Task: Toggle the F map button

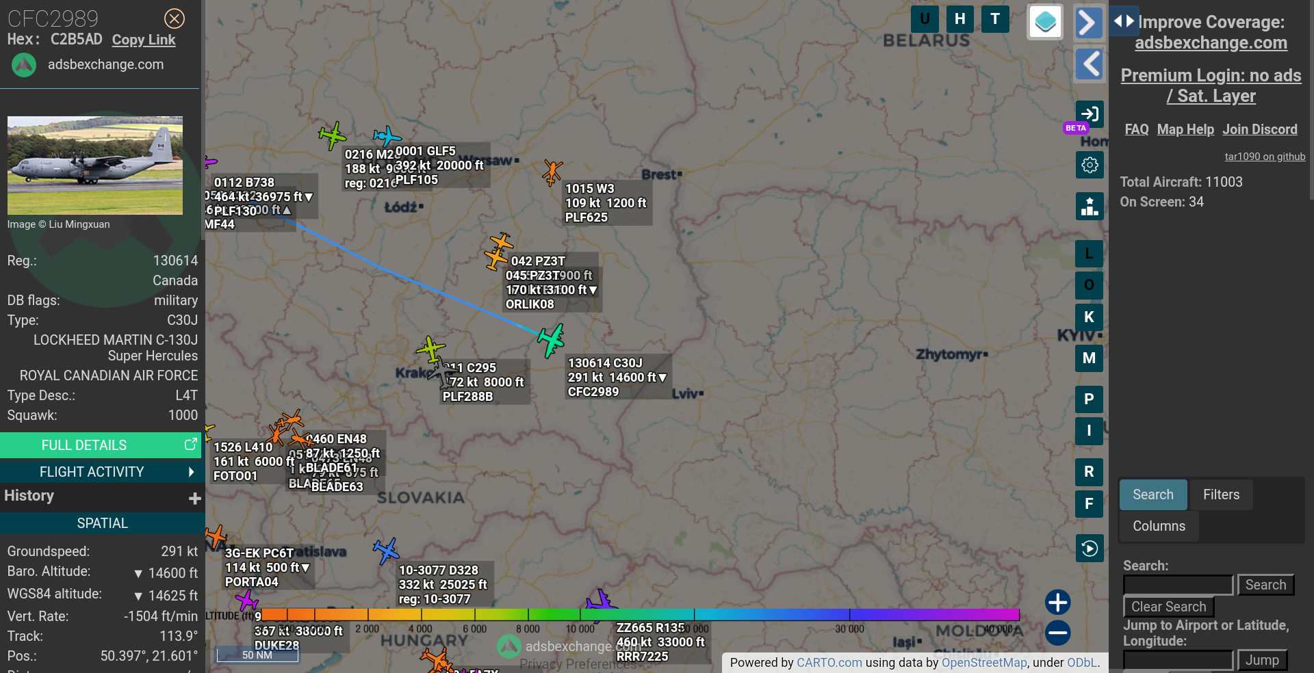Action: coord(1089,504)
